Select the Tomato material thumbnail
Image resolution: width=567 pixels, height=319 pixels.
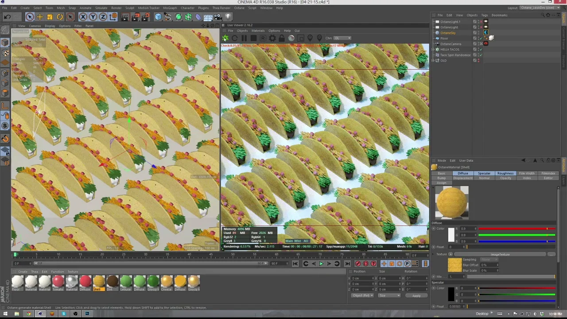pos(58,283)
